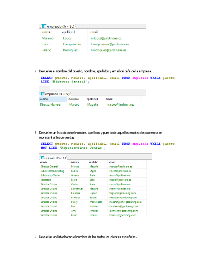Select the 'Solis' surname cell
This screenshot has width=207, height=269.
tap(92, 180)
